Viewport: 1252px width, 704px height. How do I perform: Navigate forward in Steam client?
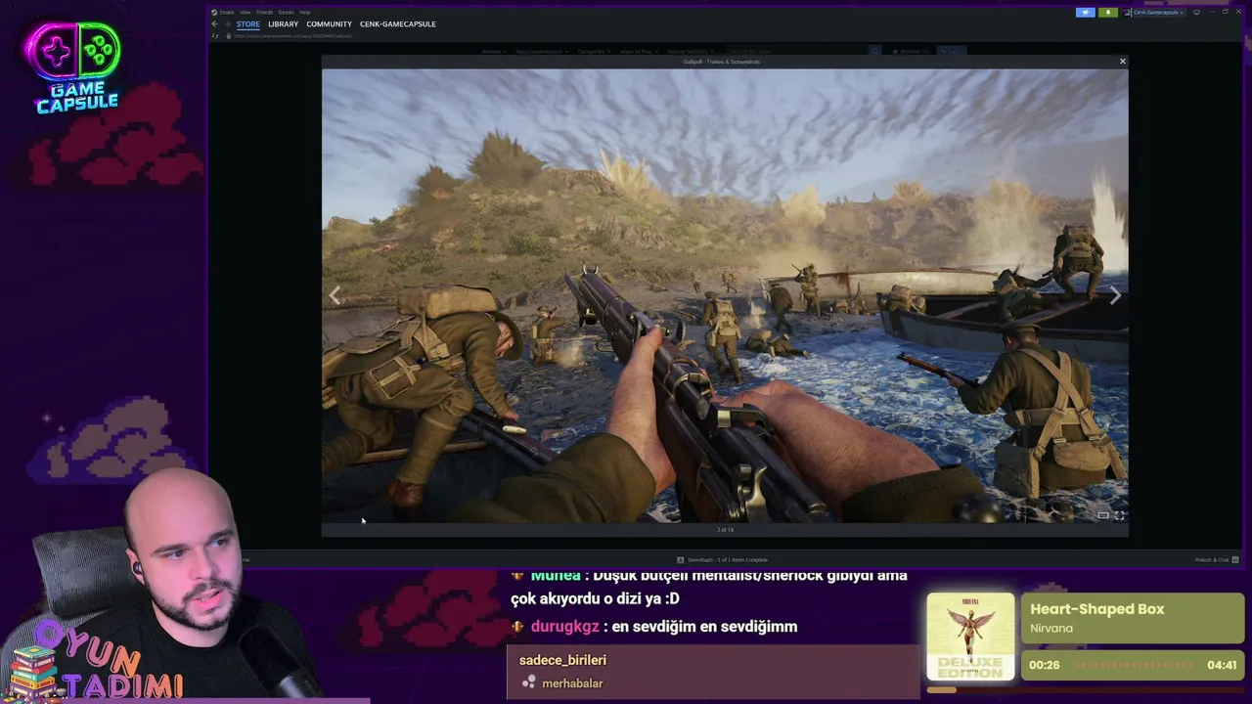coord(227,23)
